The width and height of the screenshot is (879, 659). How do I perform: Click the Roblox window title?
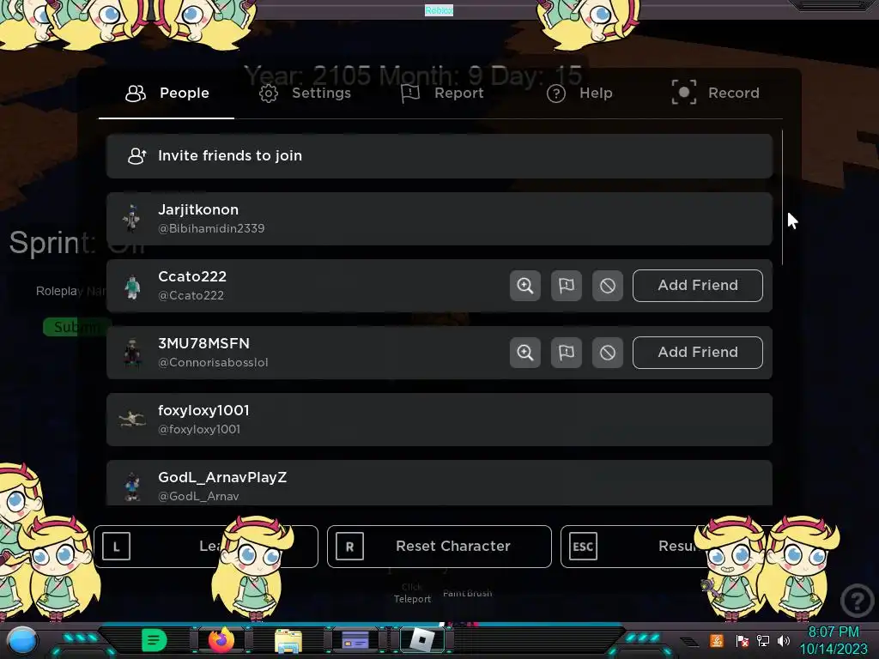tap(439, 10)
